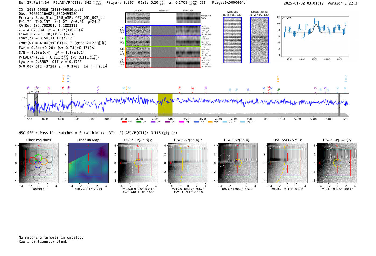Viewport: 376px width, 256px height.
Task: Select the orange fiber circle in Fiber Positions
Action: [44, 161]
